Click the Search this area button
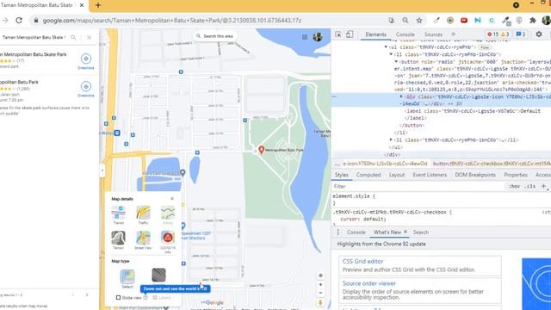Viewport: 551px width, 310px height. (x=214, y=36)
